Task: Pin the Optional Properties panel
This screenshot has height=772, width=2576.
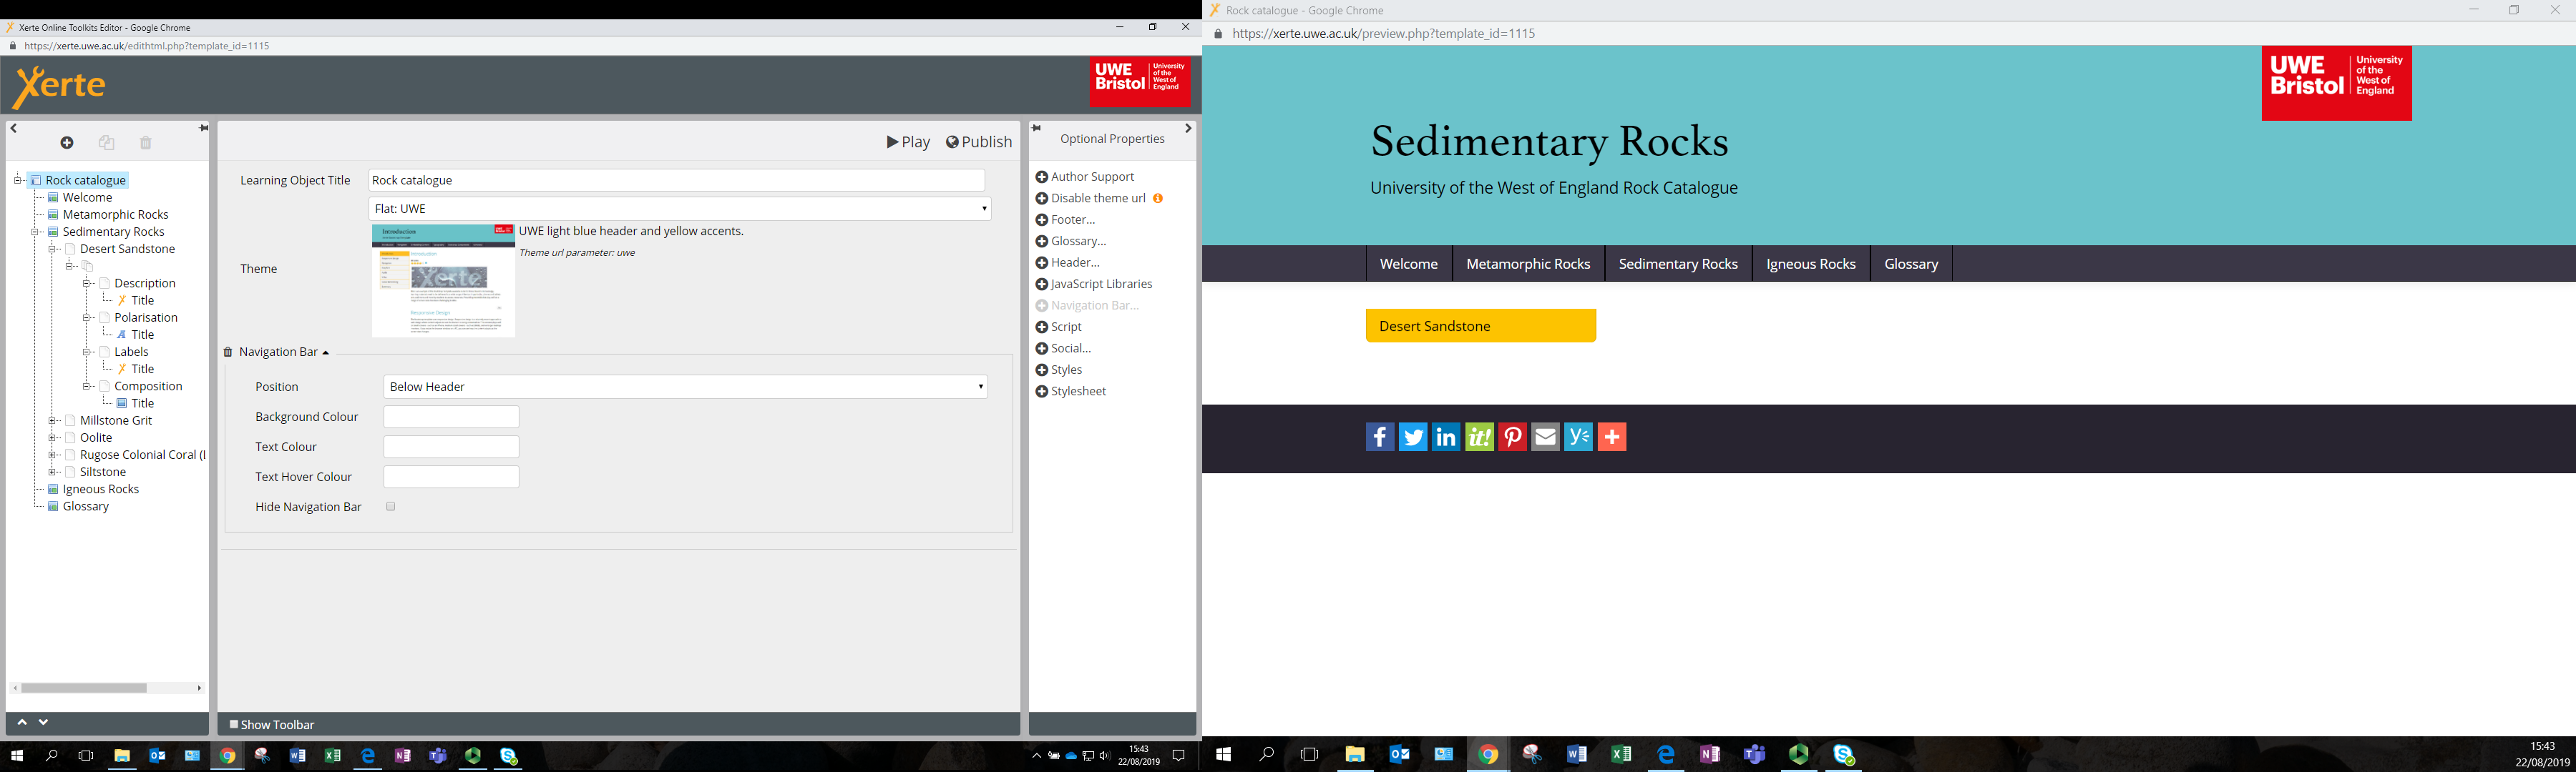Action: click(x=1036, y=128)
